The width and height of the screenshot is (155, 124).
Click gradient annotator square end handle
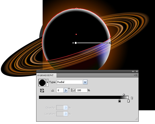click(x=111, y=43)
